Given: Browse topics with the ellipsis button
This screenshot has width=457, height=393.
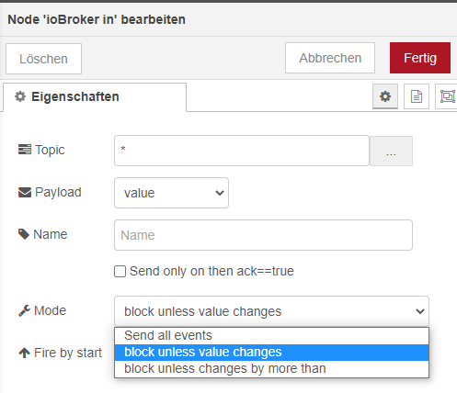Looking at the screenshot, I should (391, 152).
